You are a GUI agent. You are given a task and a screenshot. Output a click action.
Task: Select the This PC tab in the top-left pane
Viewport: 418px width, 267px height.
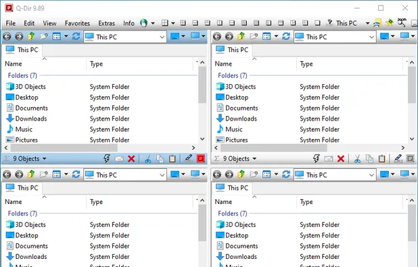[22, 50]
